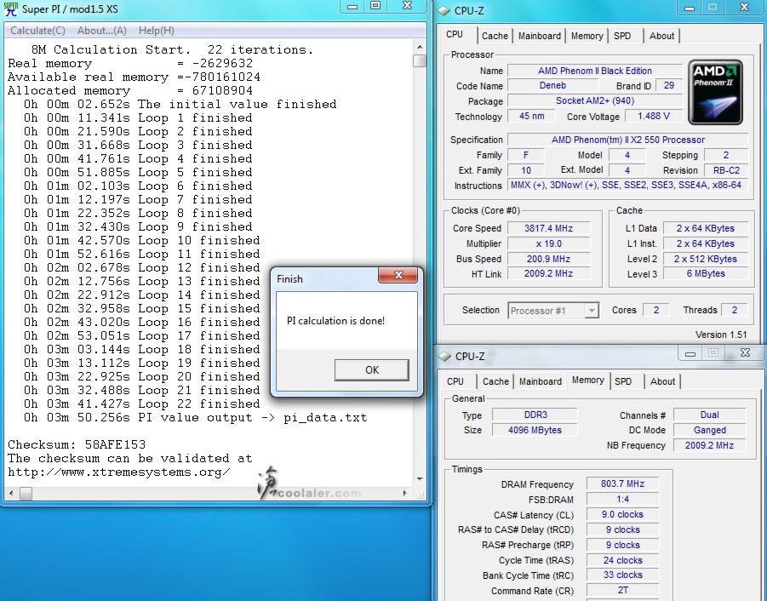Image resolution: width=767 pixels, height=601 pixels.
Task: Open the Help(H) menu
Action: pos(156,31)
